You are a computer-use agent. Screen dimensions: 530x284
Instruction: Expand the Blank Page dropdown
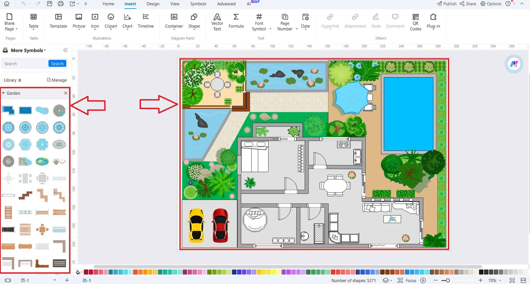coord(16,29)
